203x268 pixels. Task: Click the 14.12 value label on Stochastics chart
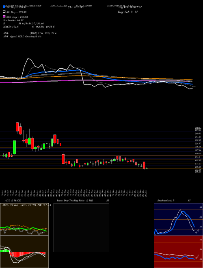(197, 232)
